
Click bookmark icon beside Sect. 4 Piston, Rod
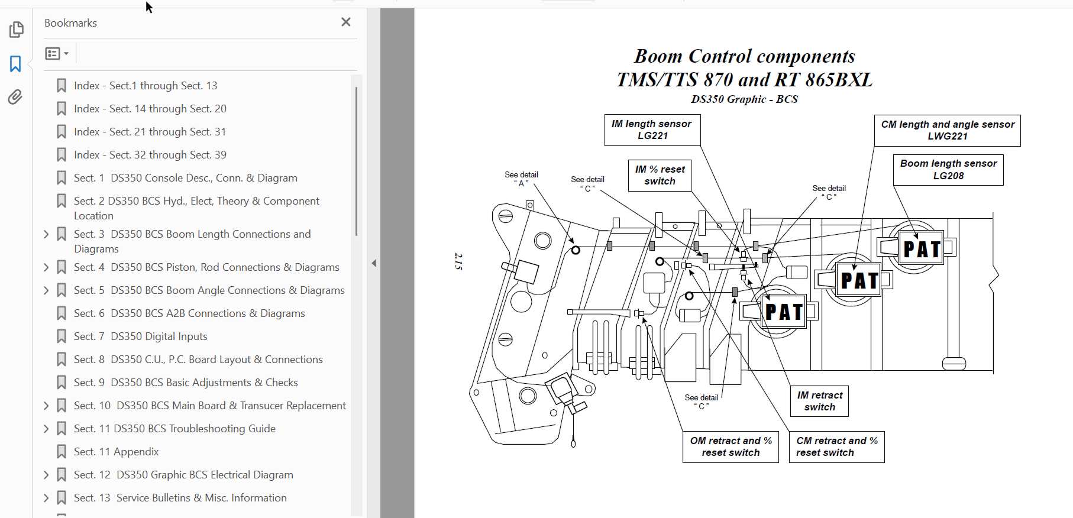pyautogui.click(x=61, y=267)
